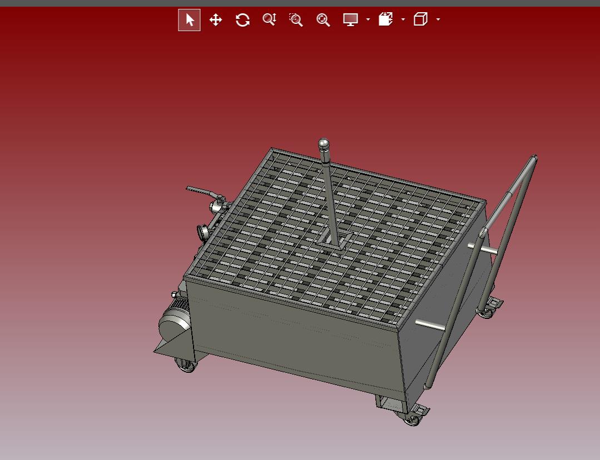Click the view orientation cube icon
The height and width of the screenshot is (460, 600).
pos(420,19)
